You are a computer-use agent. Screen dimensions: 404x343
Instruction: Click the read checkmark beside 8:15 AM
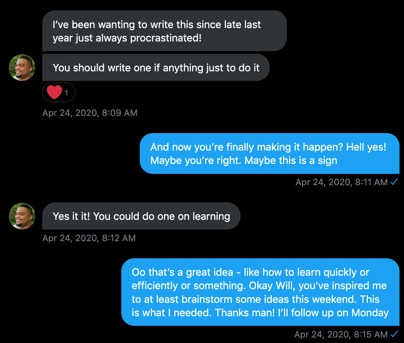pyautogui.click(x=394, y=334)
